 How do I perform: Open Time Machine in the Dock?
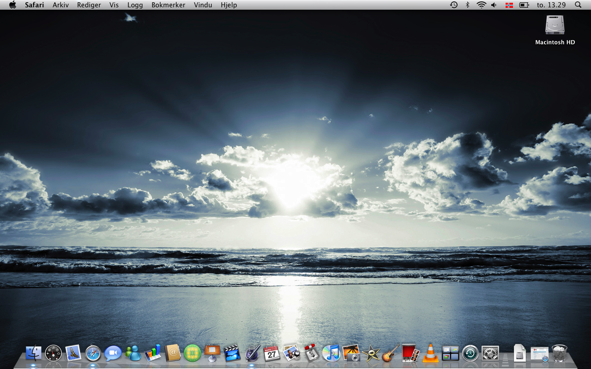click(x=470, y=353)
